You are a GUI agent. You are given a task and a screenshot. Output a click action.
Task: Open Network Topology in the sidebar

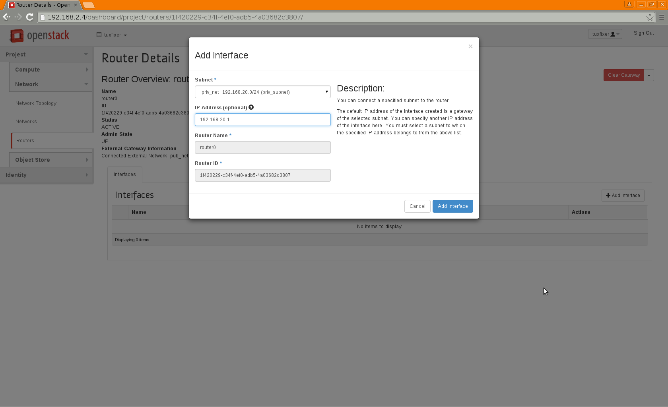coord(36,103)
